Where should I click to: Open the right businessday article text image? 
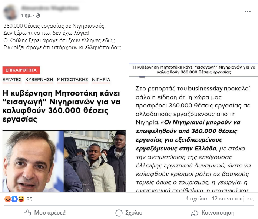coord(193,128)
